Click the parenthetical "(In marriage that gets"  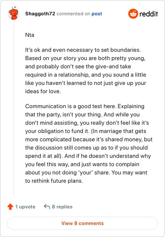click(x=119, y=131)
